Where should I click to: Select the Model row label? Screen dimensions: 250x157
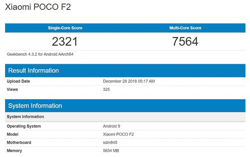pos(13,134)
